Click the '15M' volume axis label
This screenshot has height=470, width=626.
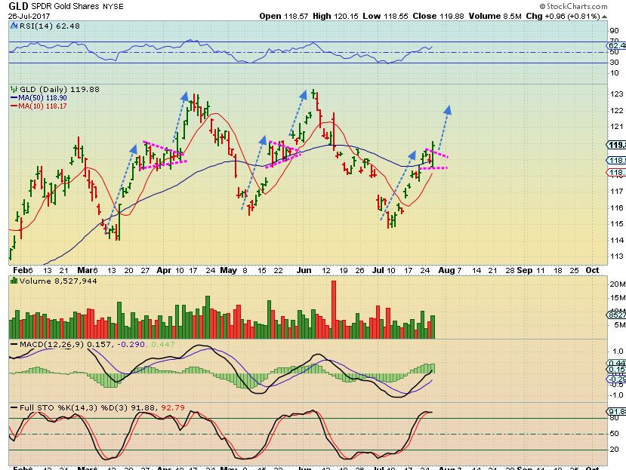[x=617, y=298]
